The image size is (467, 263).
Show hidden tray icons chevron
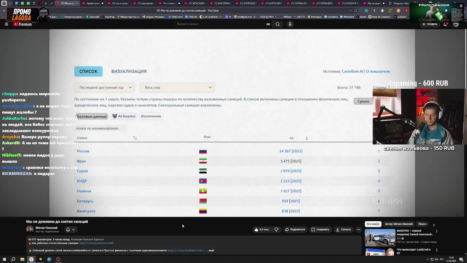(x=428, y=259)
